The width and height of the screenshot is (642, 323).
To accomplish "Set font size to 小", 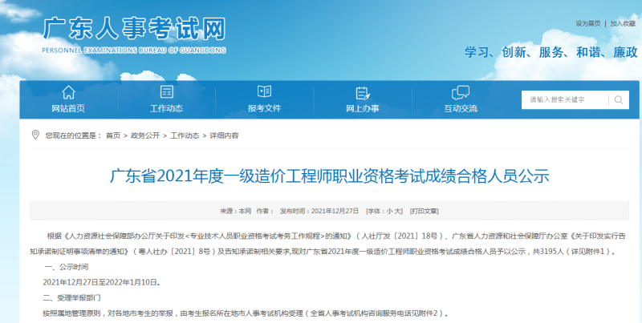I will point(389,211).
